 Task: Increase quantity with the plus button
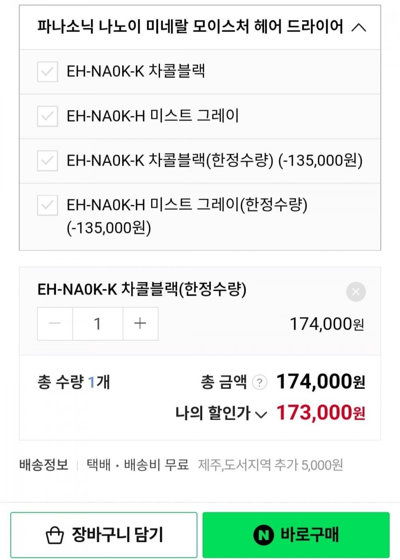click(140, 324)
